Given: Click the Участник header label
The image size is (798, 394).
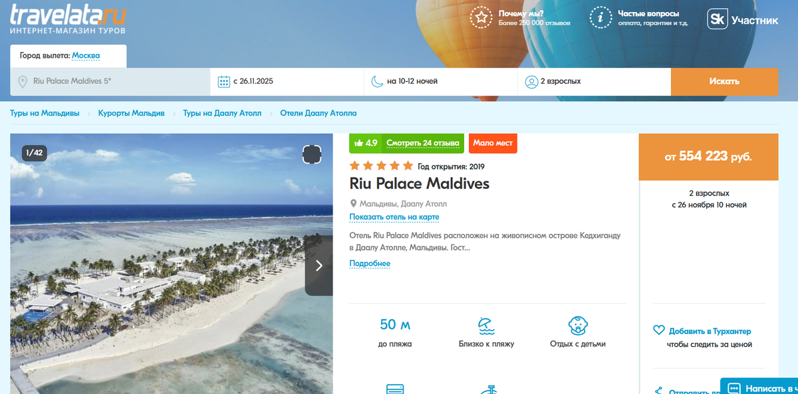Looking at the screenshot, I should (x=755, y=20).
